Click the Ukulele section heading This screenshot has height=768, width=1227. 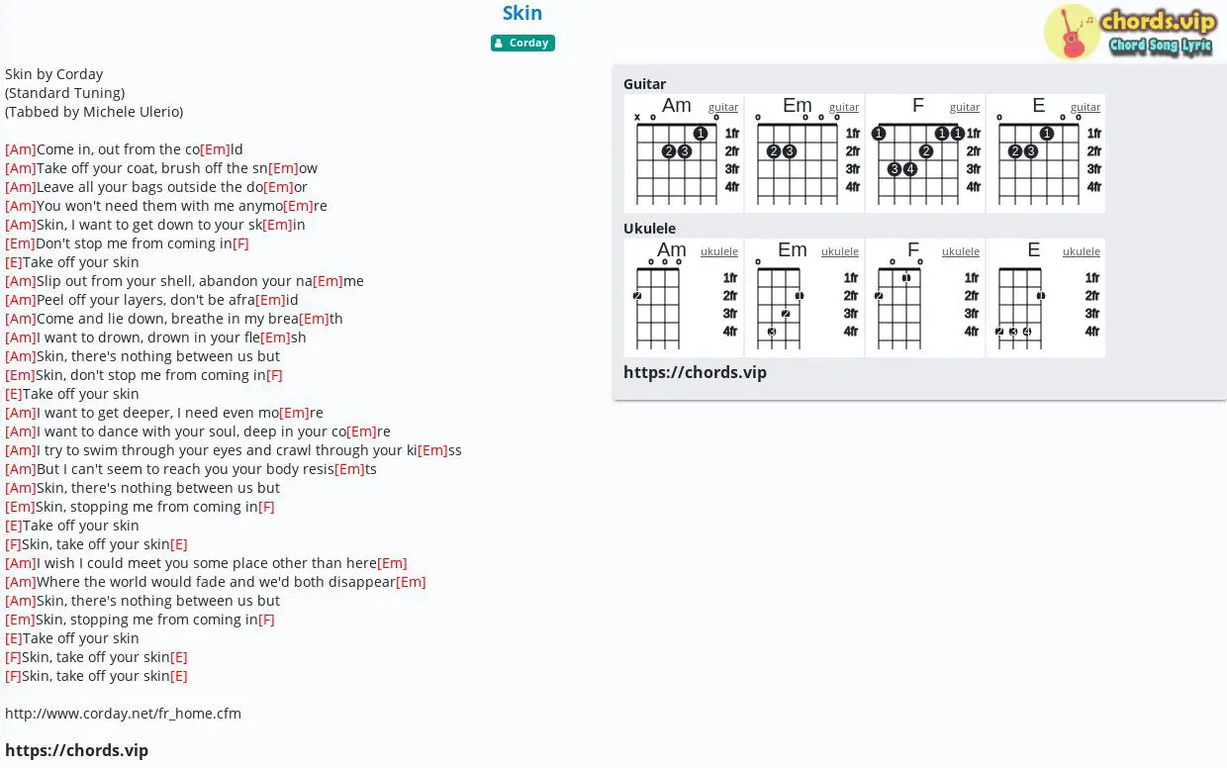click(x=649, y=229)
